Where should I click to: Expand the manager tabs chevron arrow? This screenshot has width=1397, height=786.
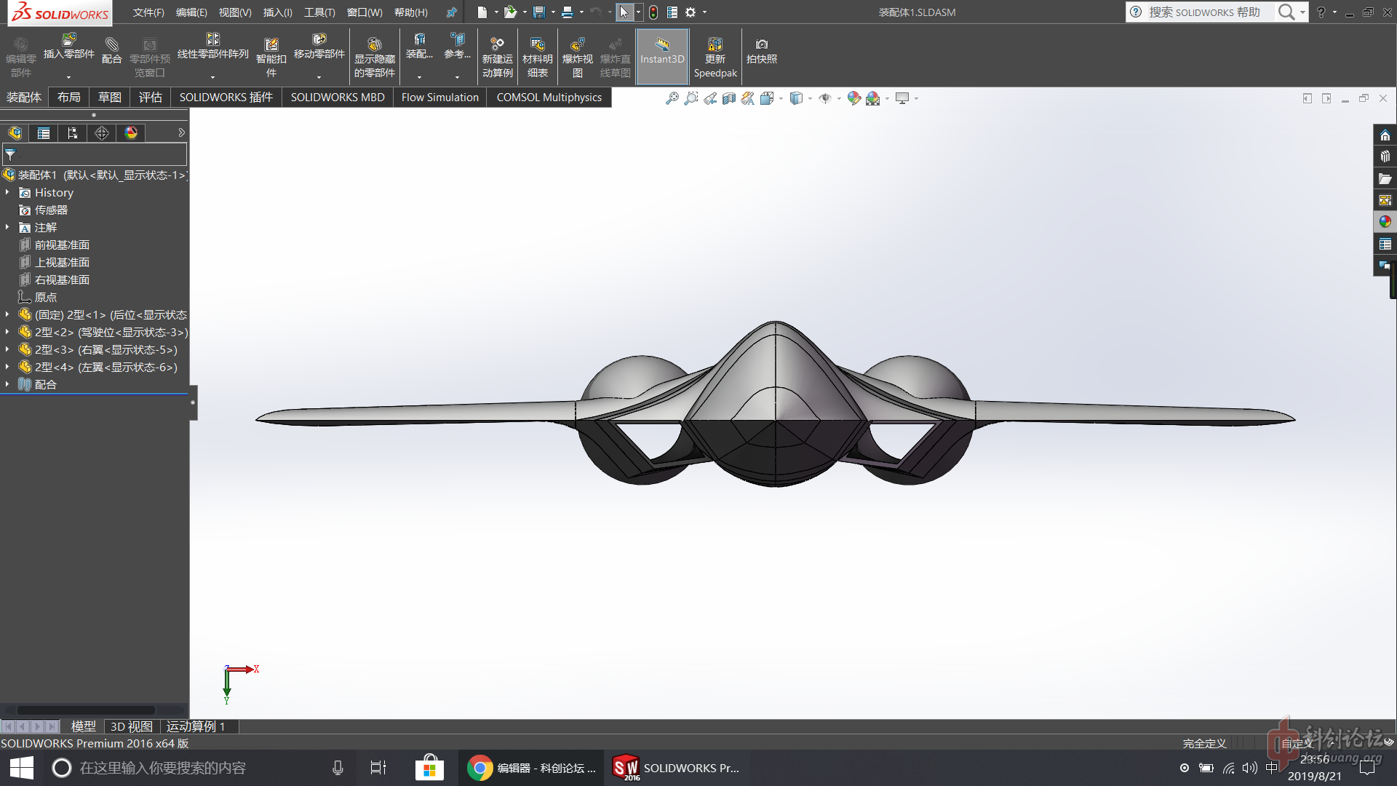181,132
